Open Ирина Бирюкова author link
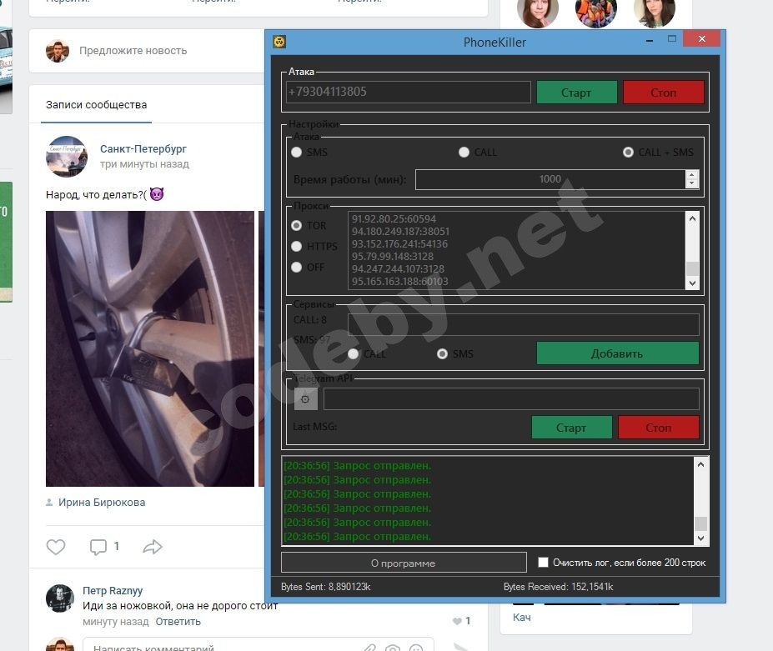773x651 pixels. [102, 502]
